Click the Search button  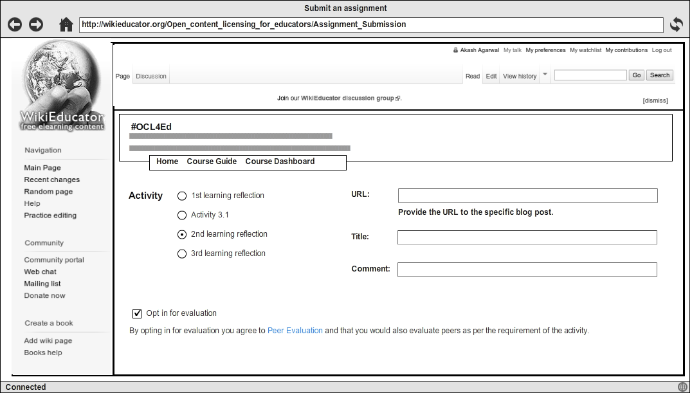(x=660, y=75)
